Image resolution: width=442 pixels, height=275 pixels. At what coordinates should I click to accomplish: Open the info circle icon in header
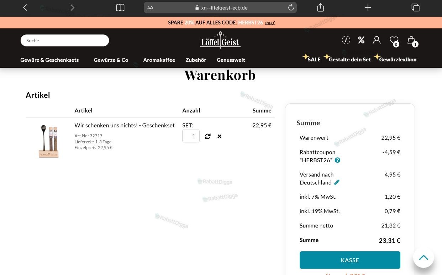(x=346, y=40)
